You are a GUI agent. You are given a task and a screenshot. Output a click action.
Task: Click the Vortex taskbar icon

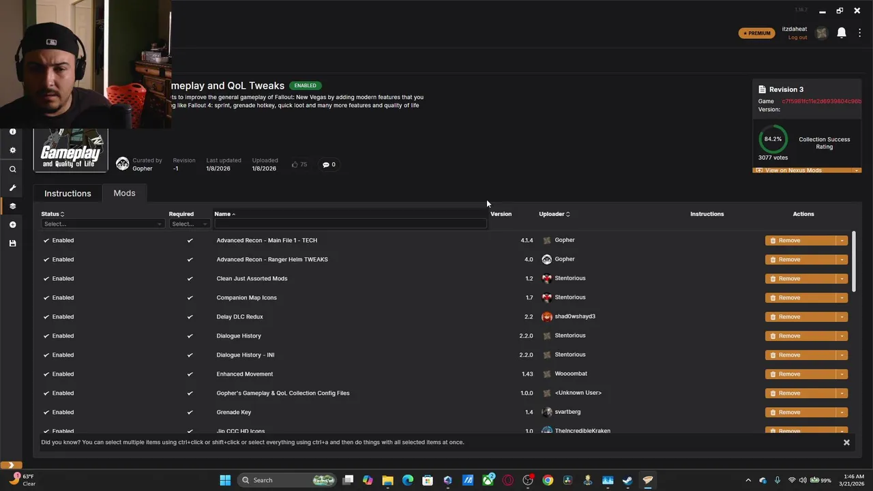(x=648, y=480)
